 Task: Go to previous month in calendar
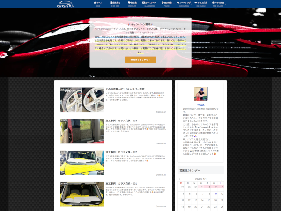180,179
